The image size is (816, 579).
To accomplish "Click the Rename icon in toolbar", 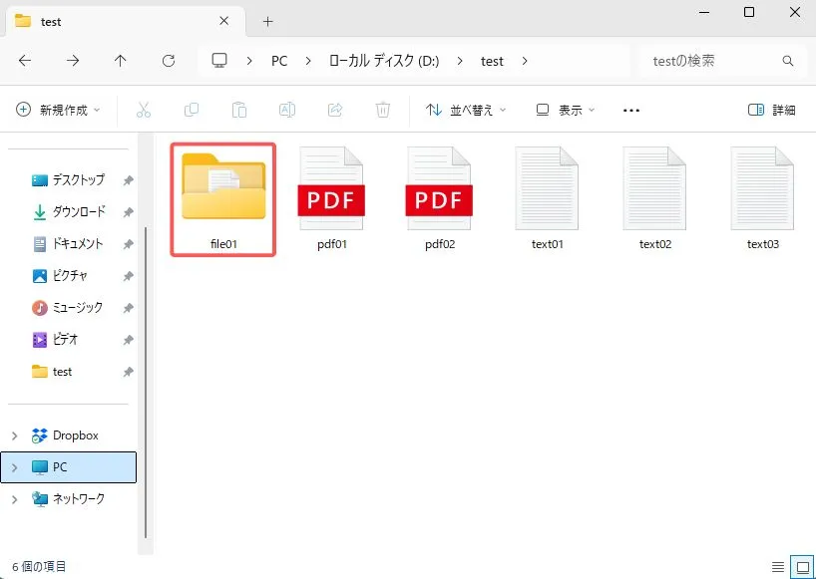I will click(x=287, y=110).
